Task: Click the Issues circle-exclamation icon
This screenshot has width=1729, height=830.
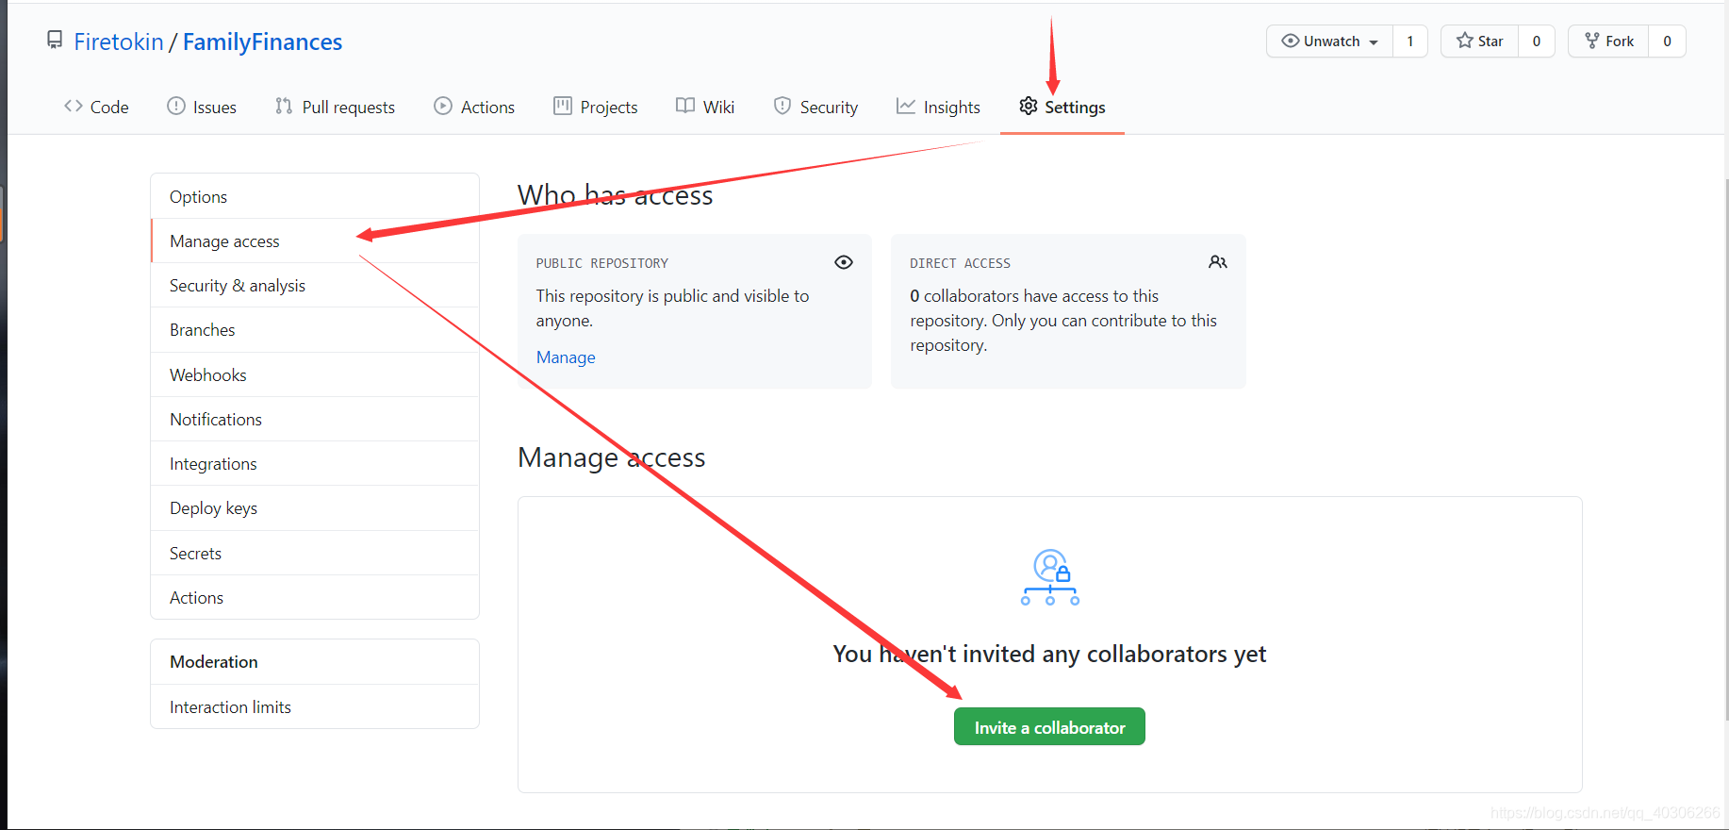Action: (176, 106)
